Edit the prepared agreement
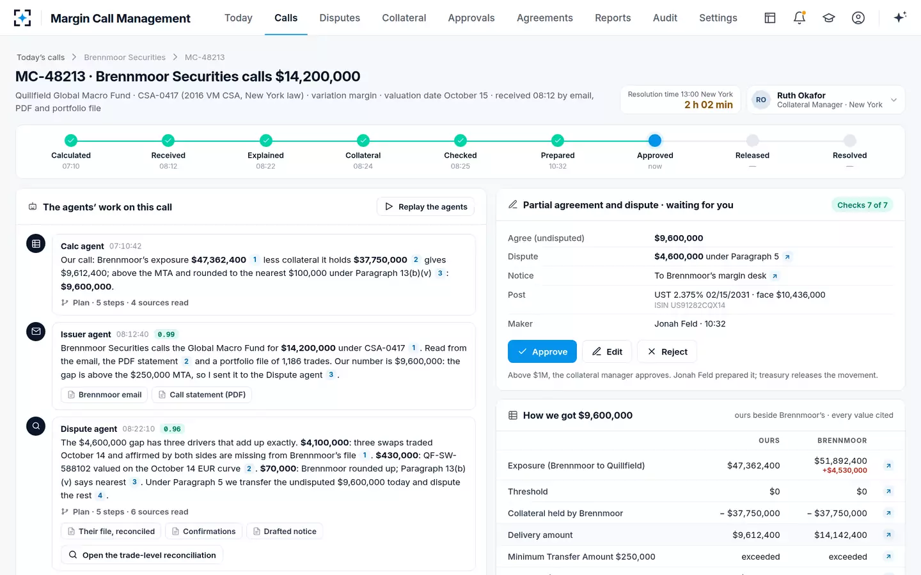This screenshot has width=921, height=575. tap(607, 352)
